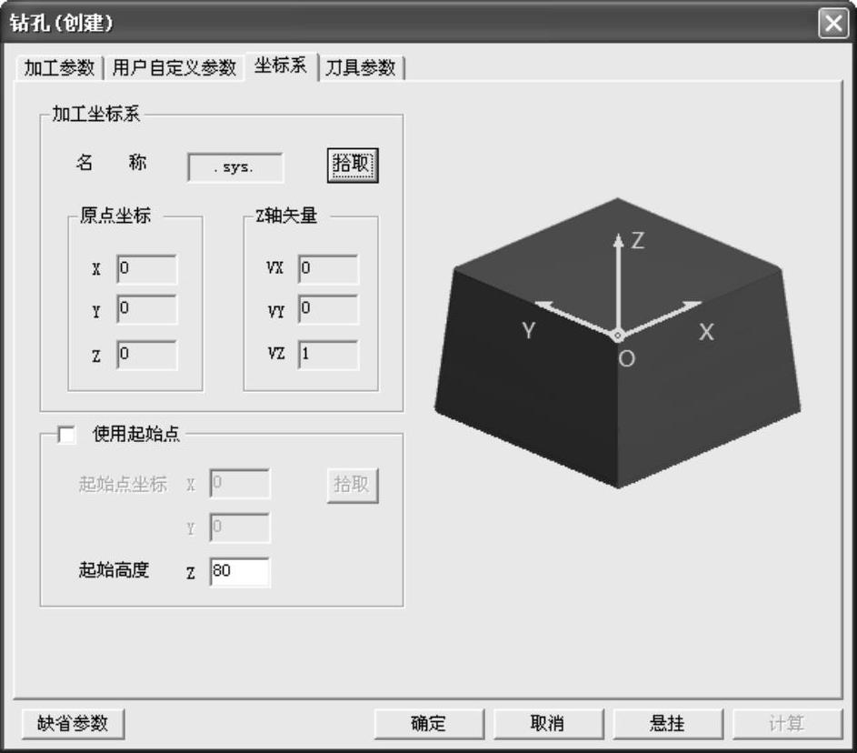Image resolution: width=857 pixels, height=753 pixels.
Task: Click the 名称 field showing .sys.
Action: click(x=235, y=167)
